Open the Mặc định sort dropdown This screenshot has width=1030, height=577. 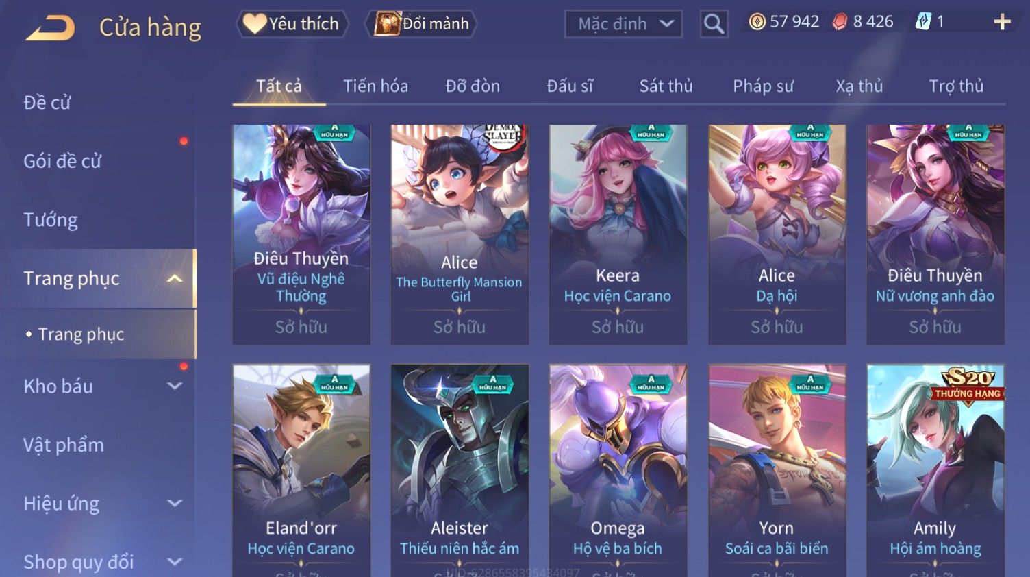click(x=624, y=25)
